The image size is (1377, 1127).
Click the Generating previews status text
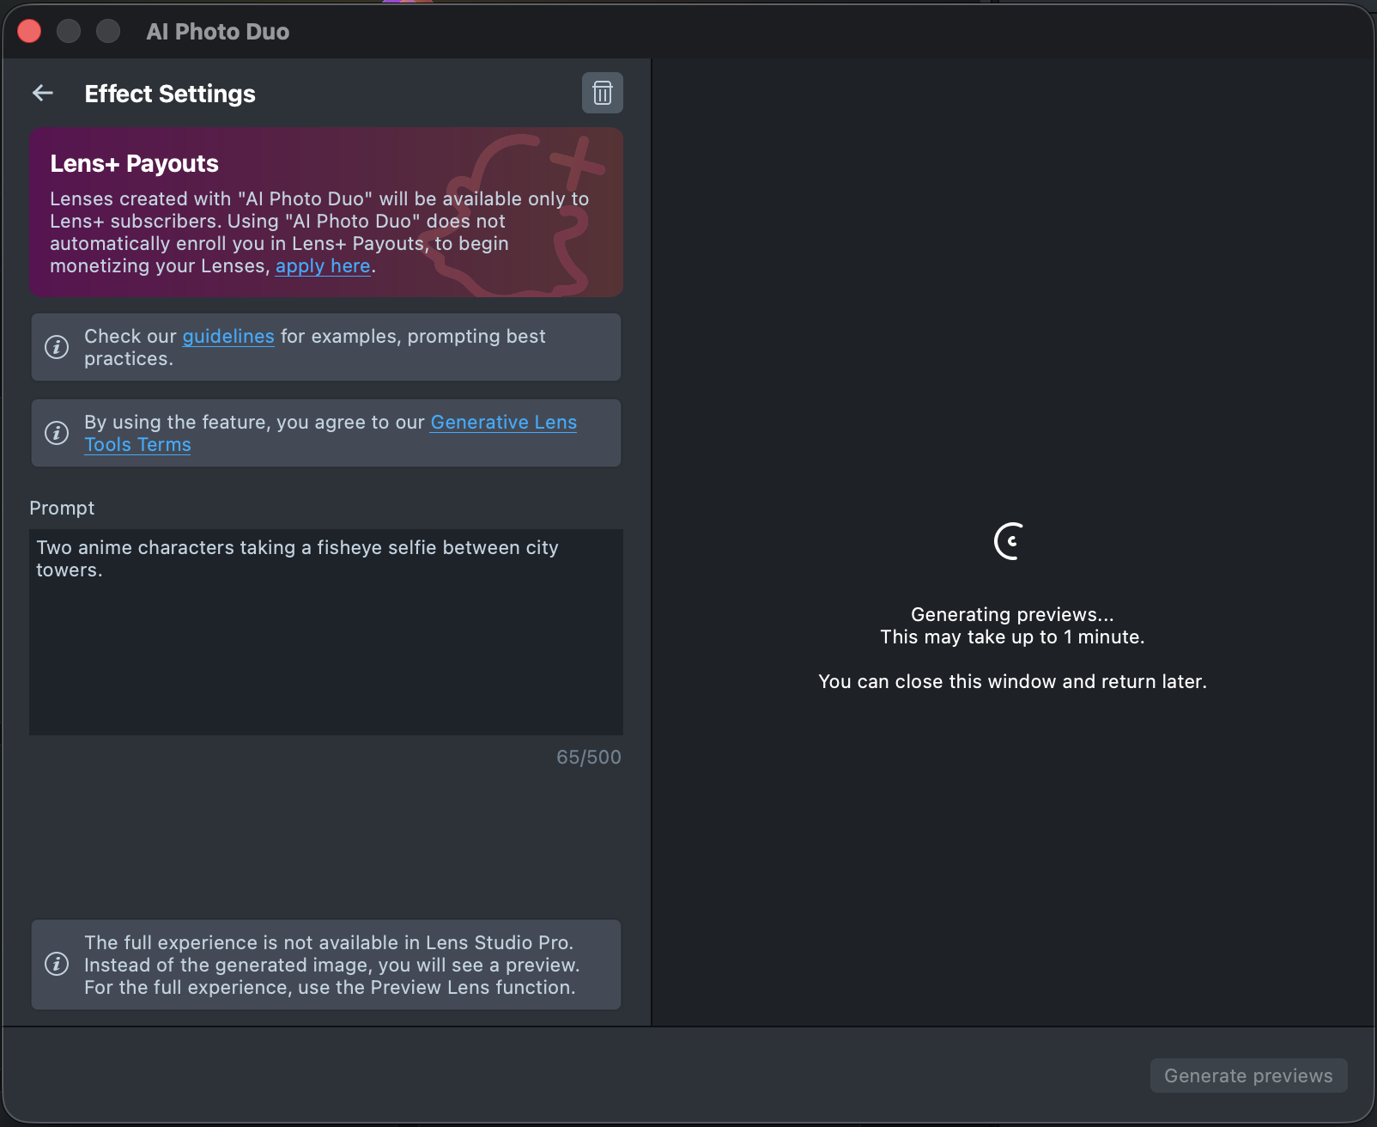tap(1012, 614)
